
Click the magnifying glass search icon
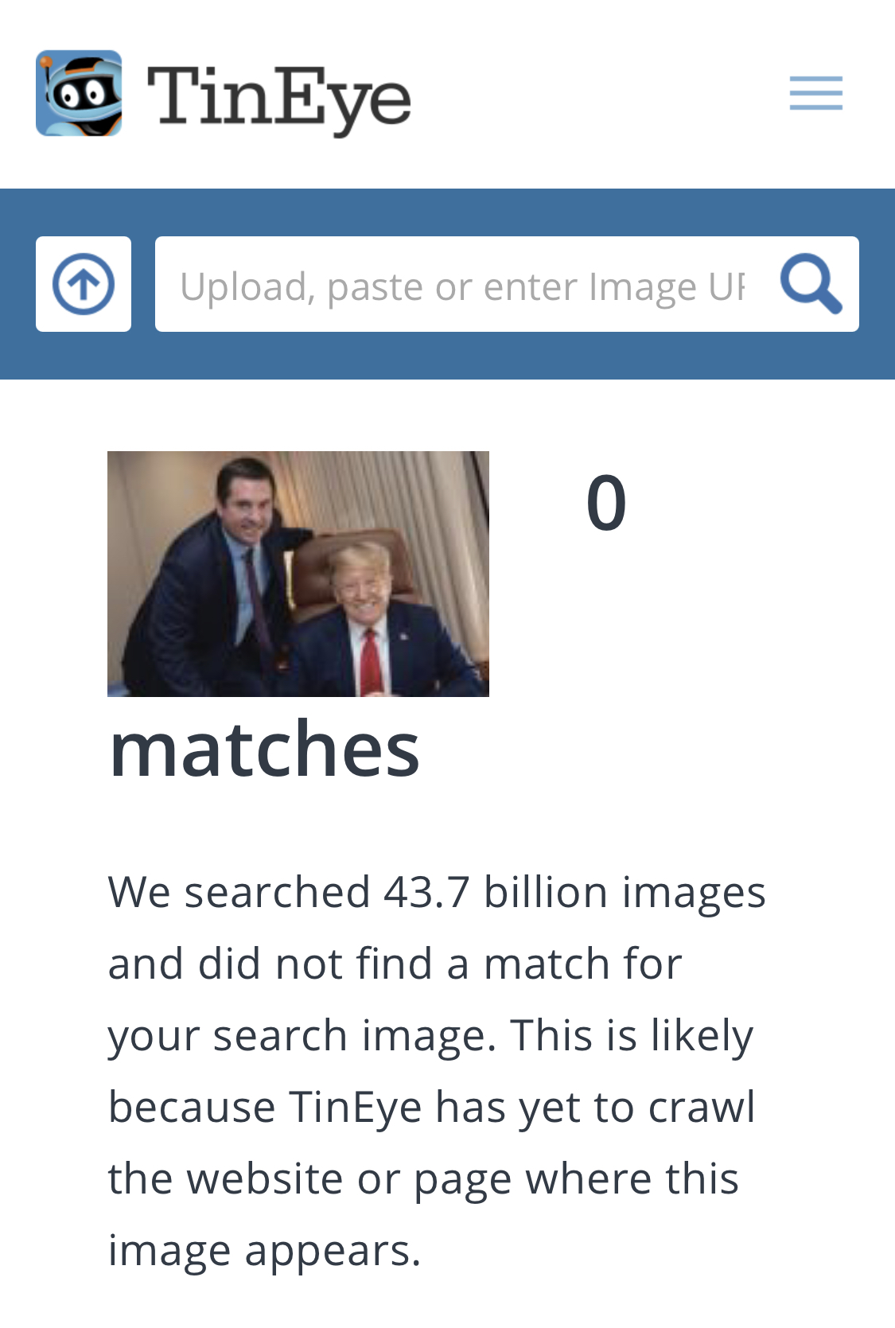point(811,284)
